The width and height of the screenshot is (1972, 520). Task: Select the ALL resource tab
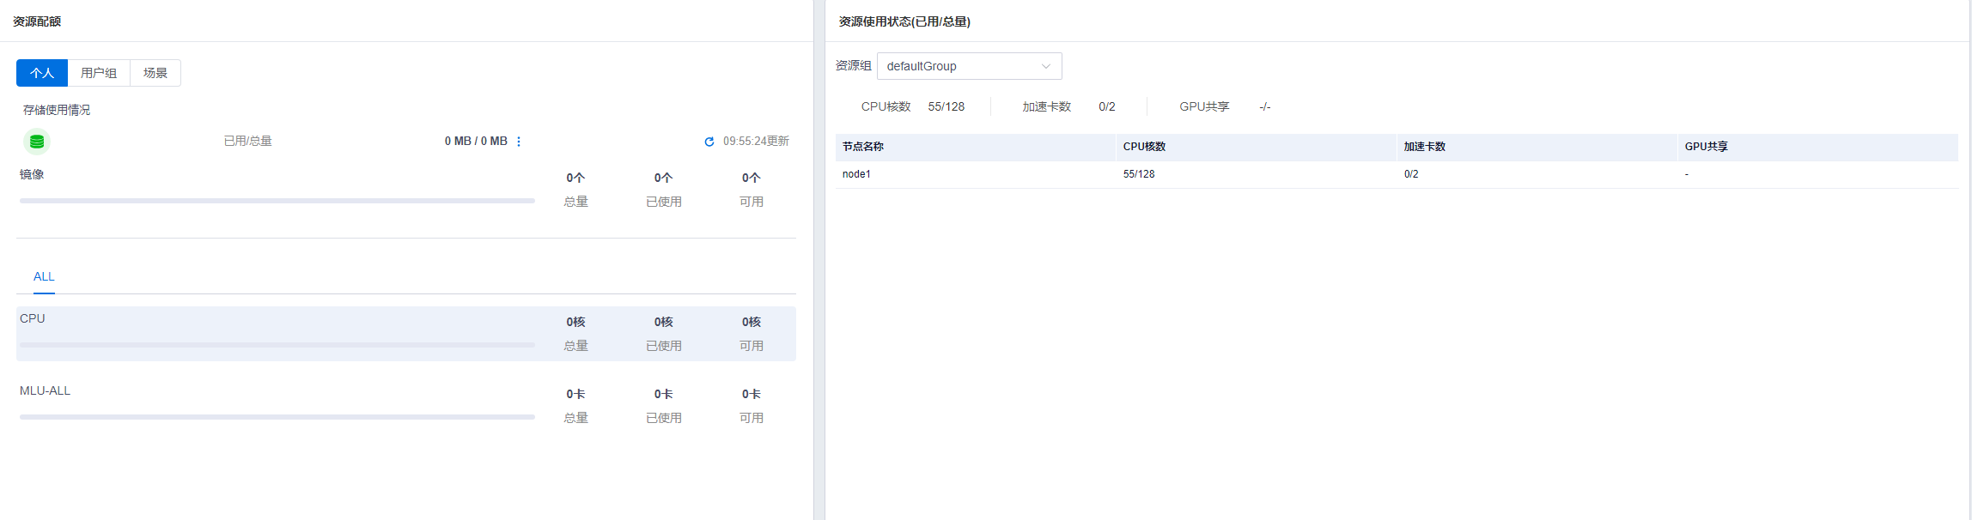(44, 276)
